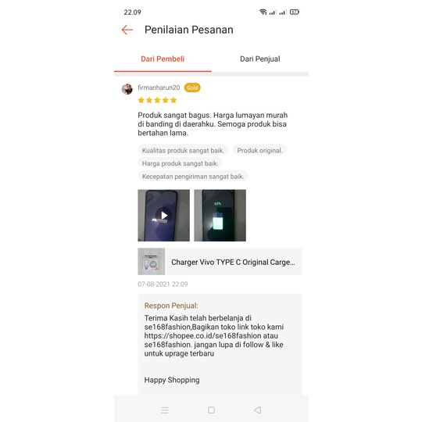Viewport: 422px width, 422px height.
Task: Tap username firmanharun20
Action: pos(159,88)
